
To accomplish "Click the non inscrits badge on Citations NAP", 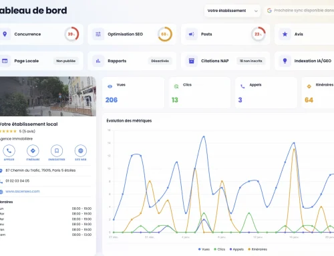I will pyautogui.click(x=251, y=61).
